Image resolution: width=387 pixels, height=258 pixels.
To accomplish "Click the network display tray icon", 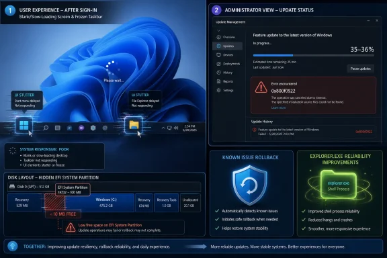I will tap(169, 128).
